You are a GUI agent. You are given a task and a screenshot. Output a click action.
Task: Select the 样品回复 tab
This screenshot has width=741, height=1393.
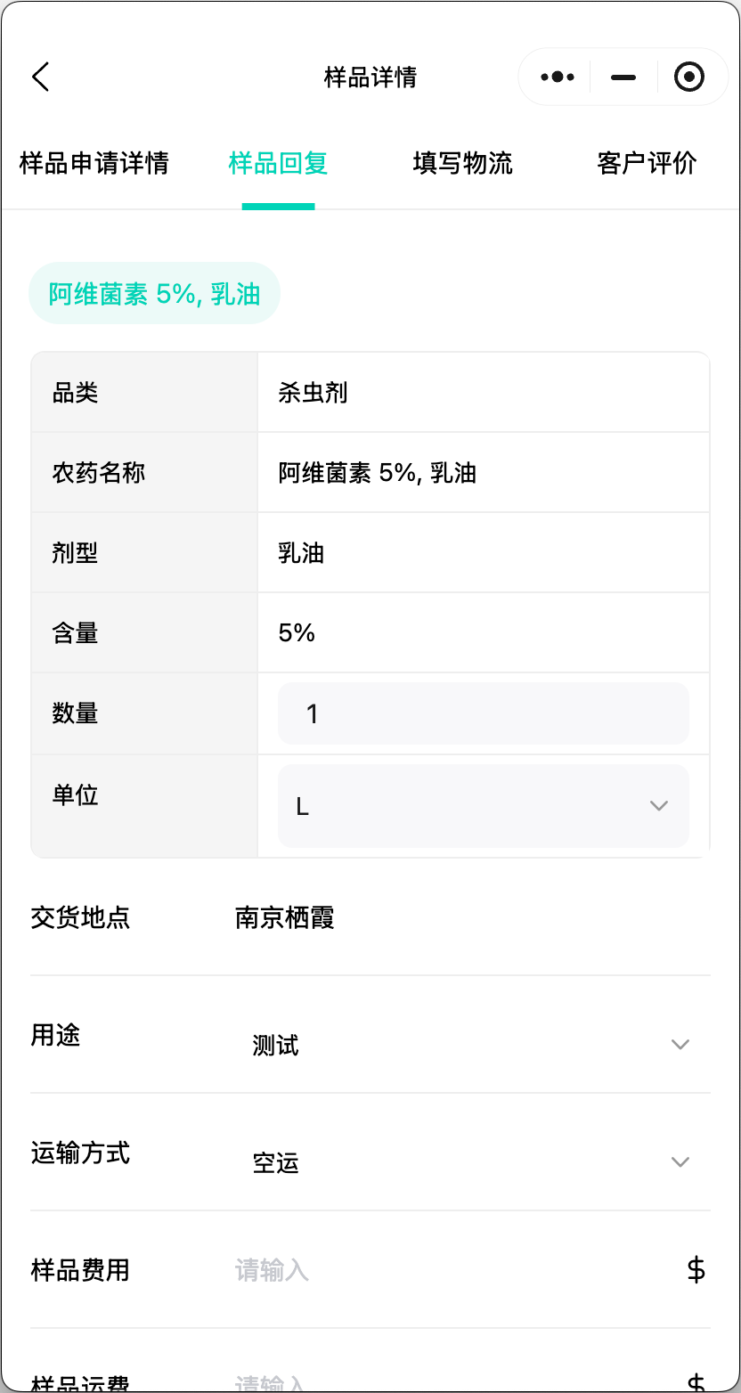pos(278,164)
